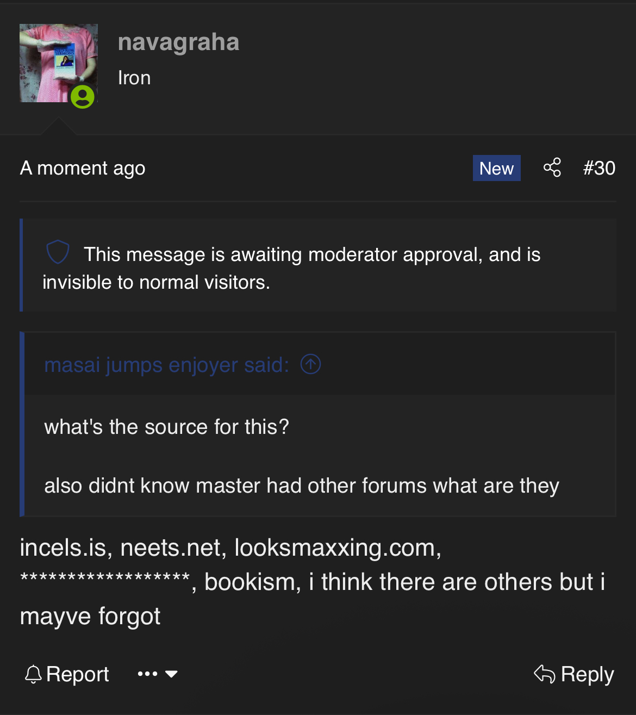Viewport: 636px width, 715px height.
Task: Open the #30 post permalink
Action: pyautogui.click(x=599, y=169)
